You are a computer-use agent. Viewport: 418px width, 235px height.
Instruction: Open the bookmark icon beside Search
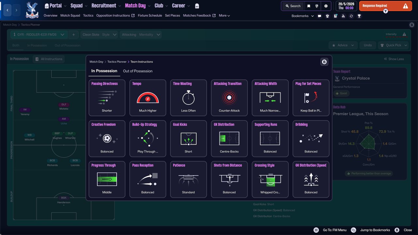pos(309,6)
